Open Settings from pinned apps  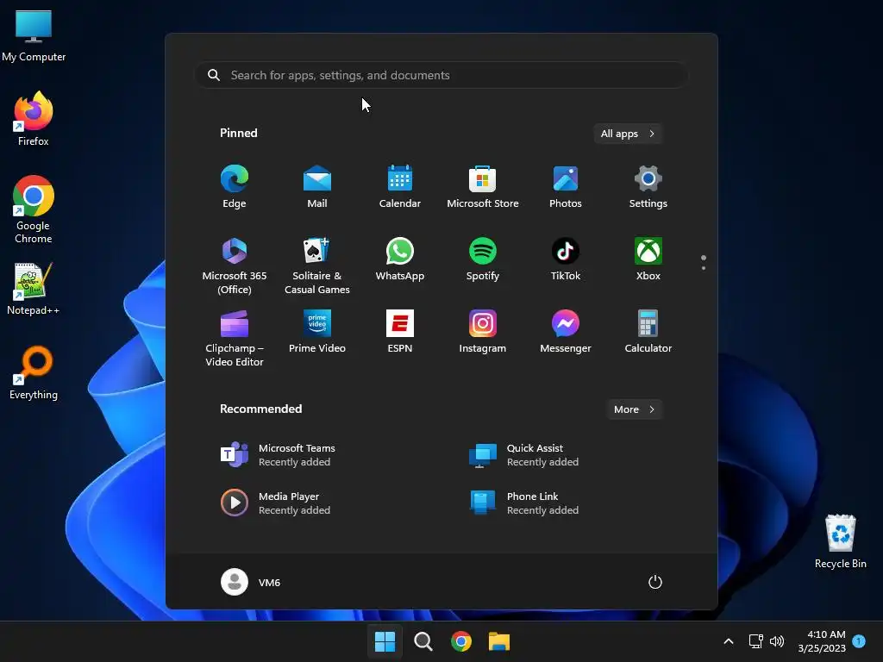pos(648,187)
